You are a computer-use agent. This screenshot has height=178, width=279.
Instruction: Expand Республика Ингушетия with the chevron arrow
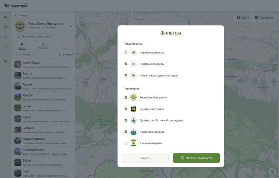(x=71, y=27)
